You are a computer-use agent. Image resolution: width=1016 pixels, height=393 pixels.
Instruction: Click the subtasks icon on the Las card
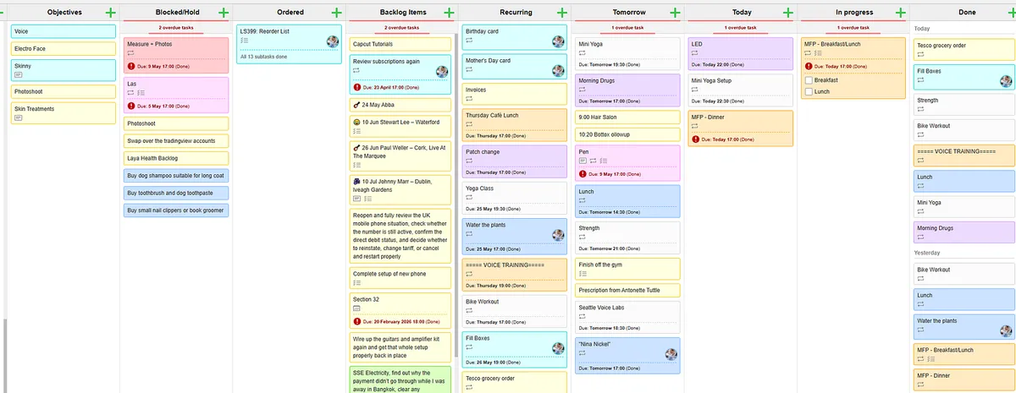141,93
